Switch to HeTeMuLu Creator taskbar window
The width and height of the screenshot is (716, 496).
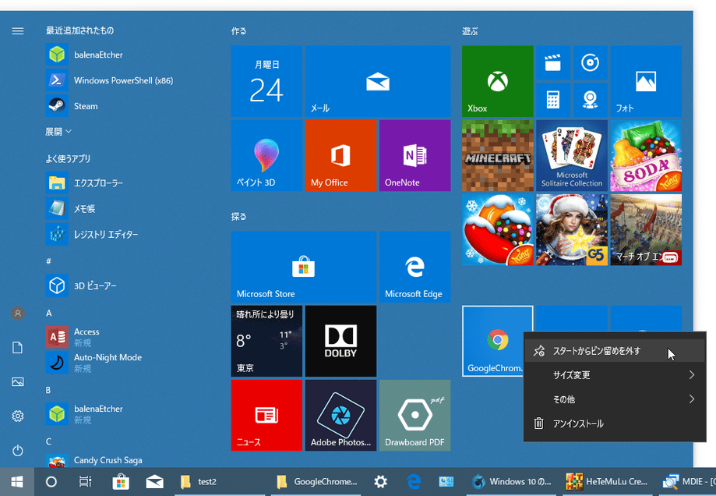click(606, 481)
